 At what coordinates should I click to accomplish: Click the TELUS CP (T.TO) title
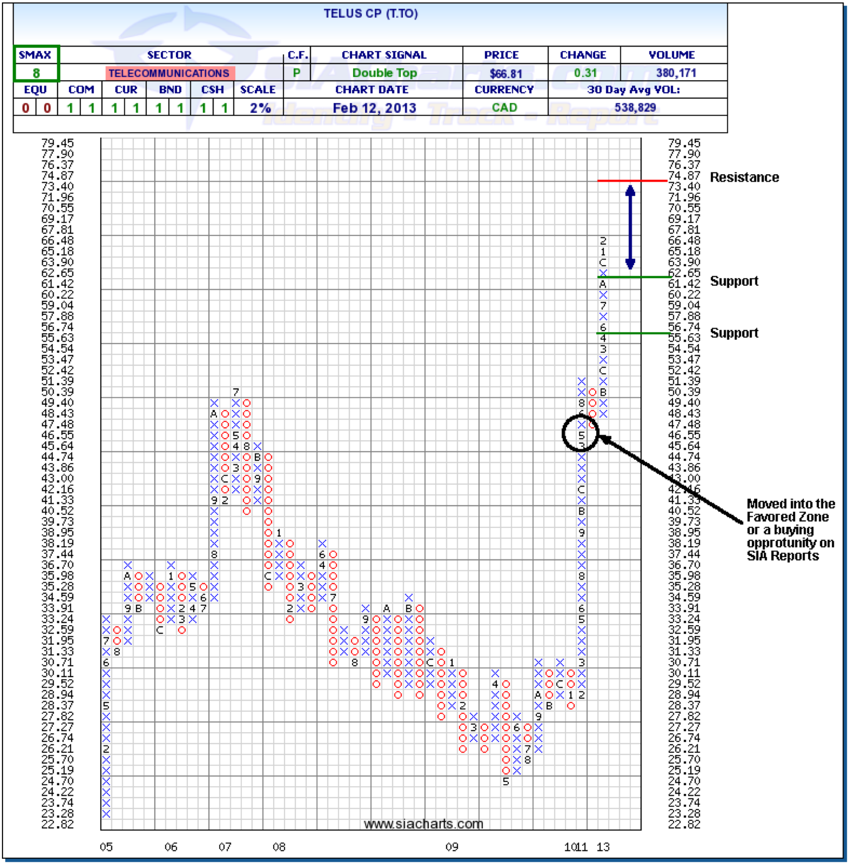pos(371,14)
